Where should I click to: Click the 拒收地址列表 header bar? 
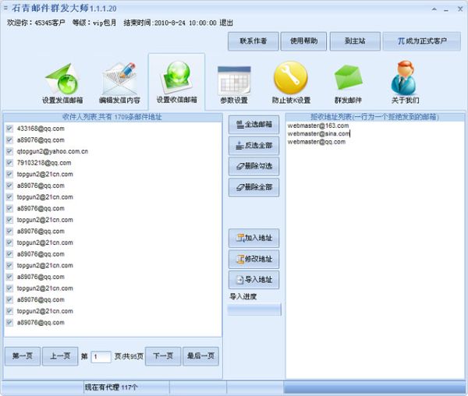[375, 117]
